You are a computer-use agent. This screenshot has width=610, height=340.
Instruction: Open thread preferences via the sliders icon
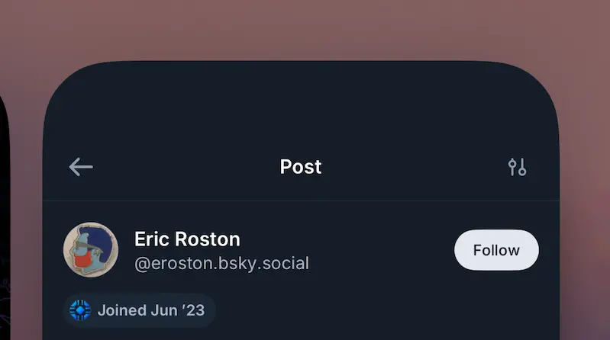[x=517, y=167]
